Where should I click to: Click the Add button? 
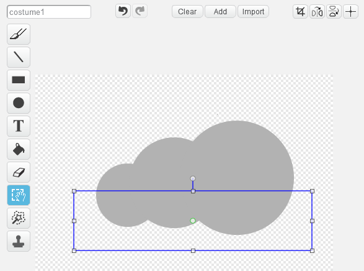tap(220, 11)
